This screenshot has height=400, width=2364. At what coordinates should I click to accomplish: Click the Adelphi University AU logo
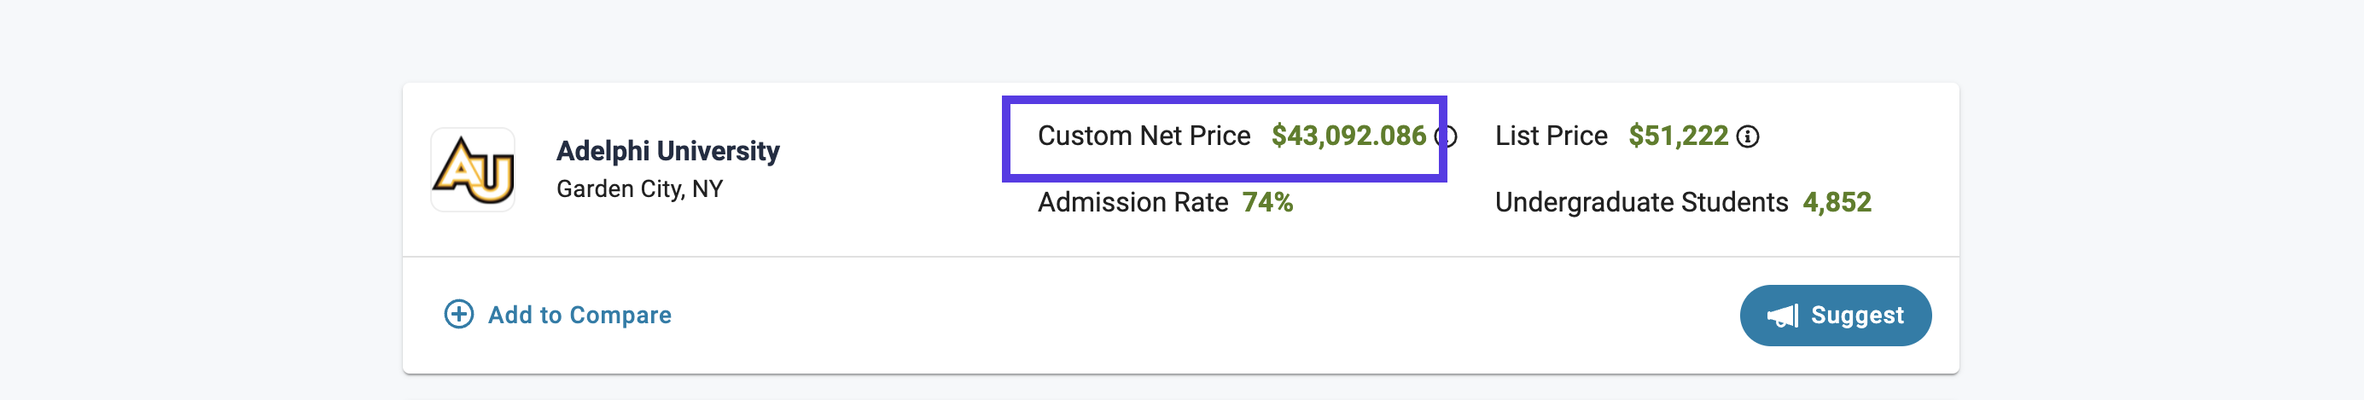point(474,170)
